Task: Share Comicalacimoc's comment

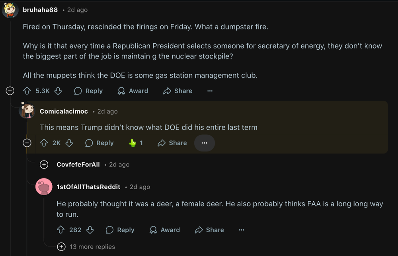Action: (172, 143)
